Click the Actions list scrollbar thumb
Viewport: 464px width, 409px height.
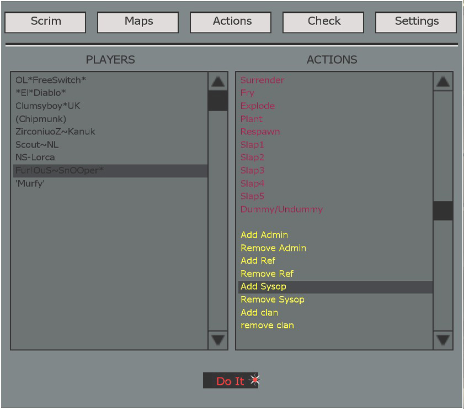click(443, 211)
